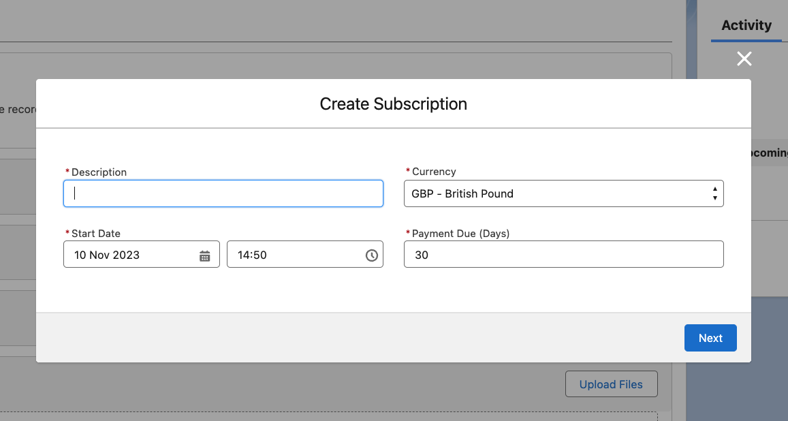Click the partially visible Upcoming section header

click(x=768, y=153)
